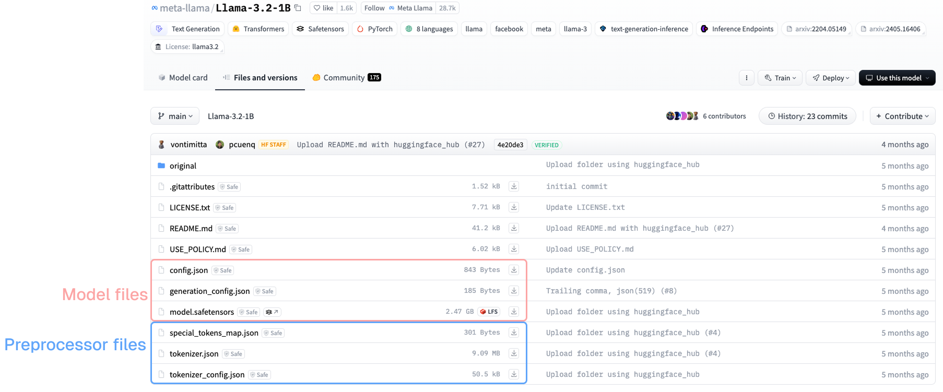The width and height of the screenshot is (943, 392).
Task: Expand the Deploy dropdown menu
Action: (831, 78)
